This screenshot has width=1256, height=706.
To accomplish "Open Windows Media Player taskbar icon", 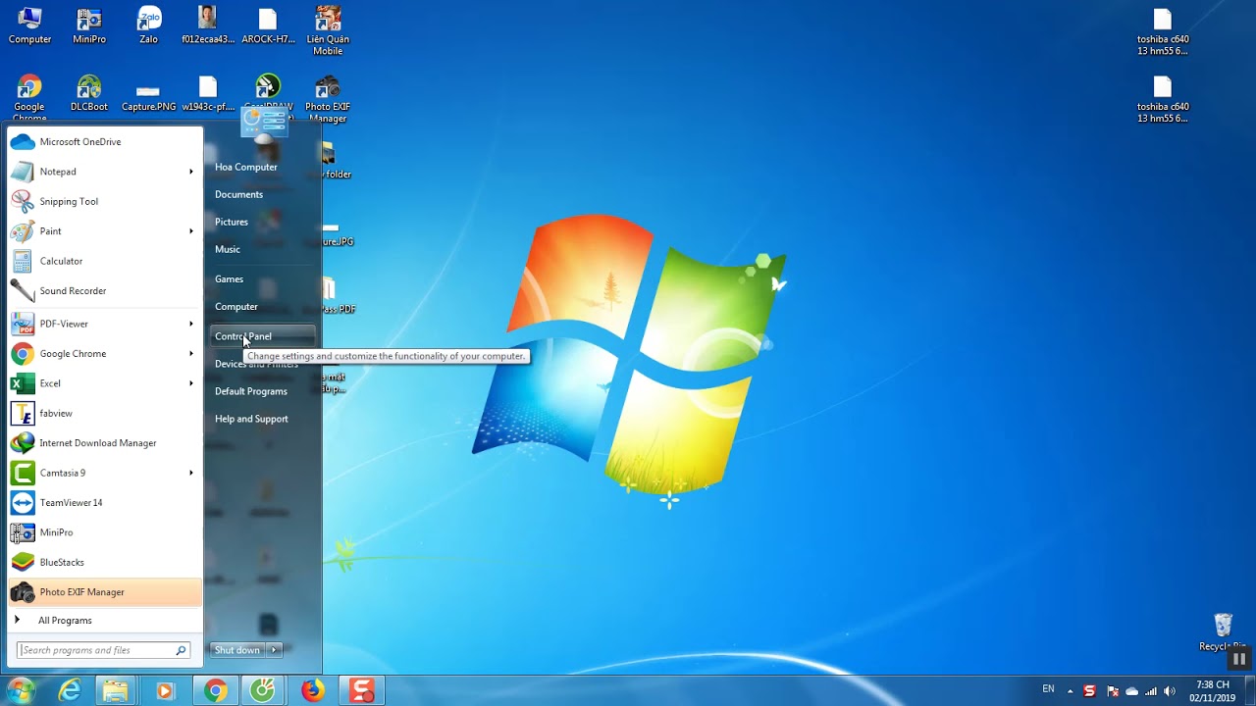I will (164, 691).
